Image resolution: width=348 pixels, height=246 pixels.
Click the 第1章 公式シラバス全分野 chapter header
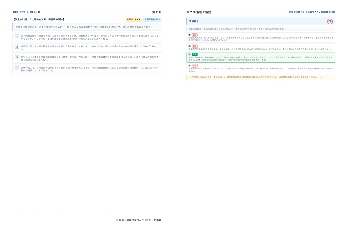point(26,12)
